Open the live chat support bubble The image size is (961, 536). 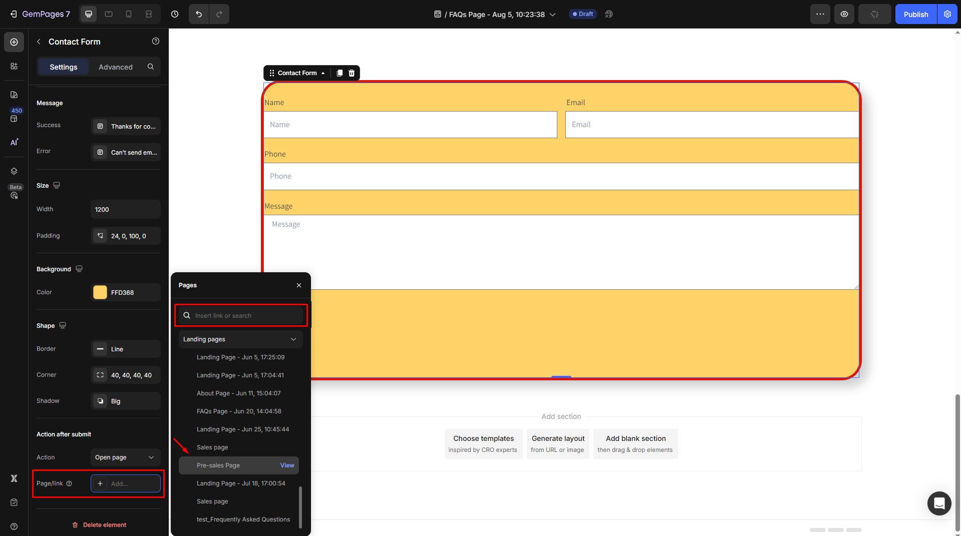[939, 503]
